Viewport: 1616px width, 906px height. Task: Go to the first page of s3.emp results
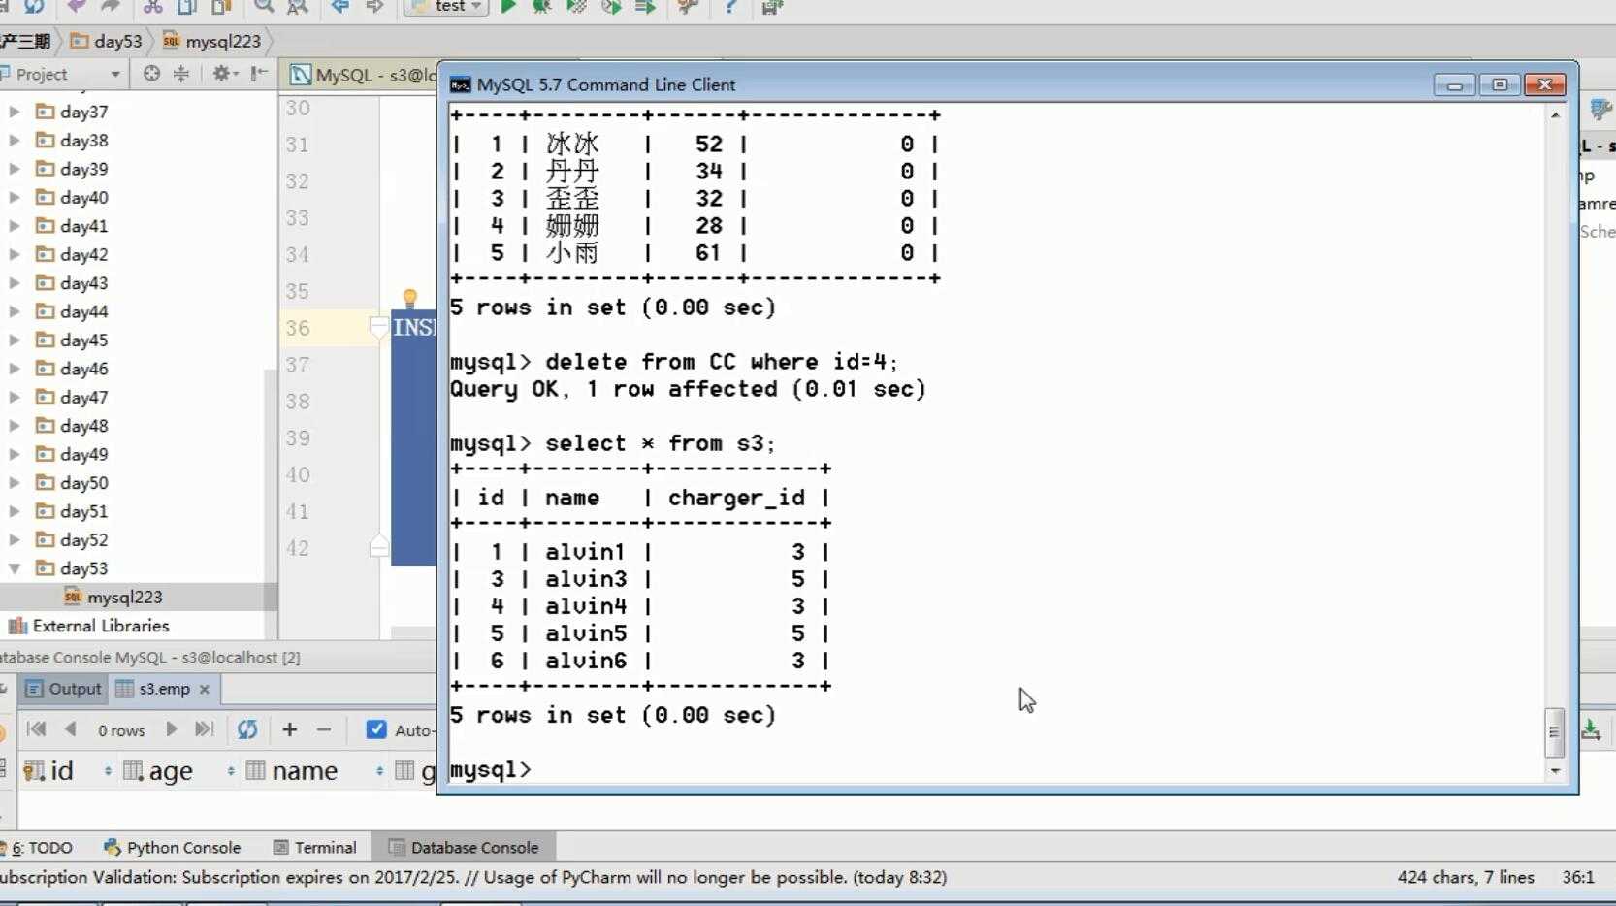[x=37, y=729]
